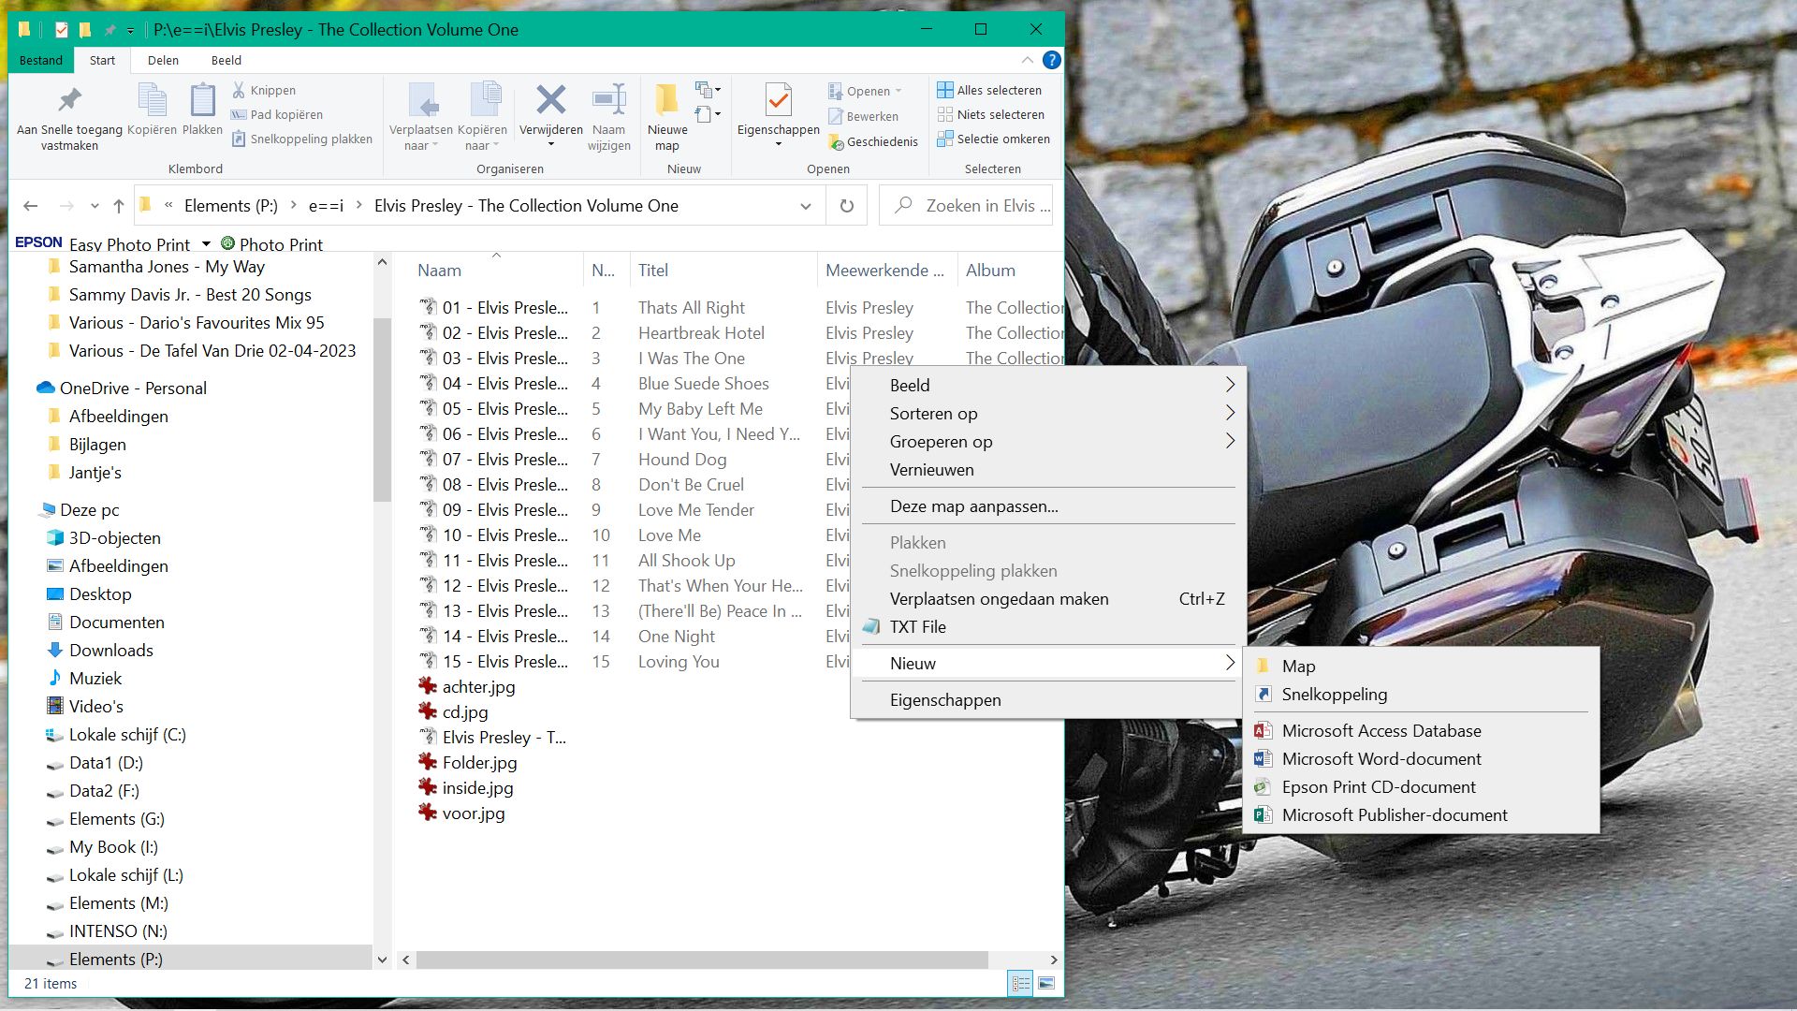Expand the address bar history dropdown
This screenshot has height=1011, width=1797.
pyautogui.click(x=806, y=206)
